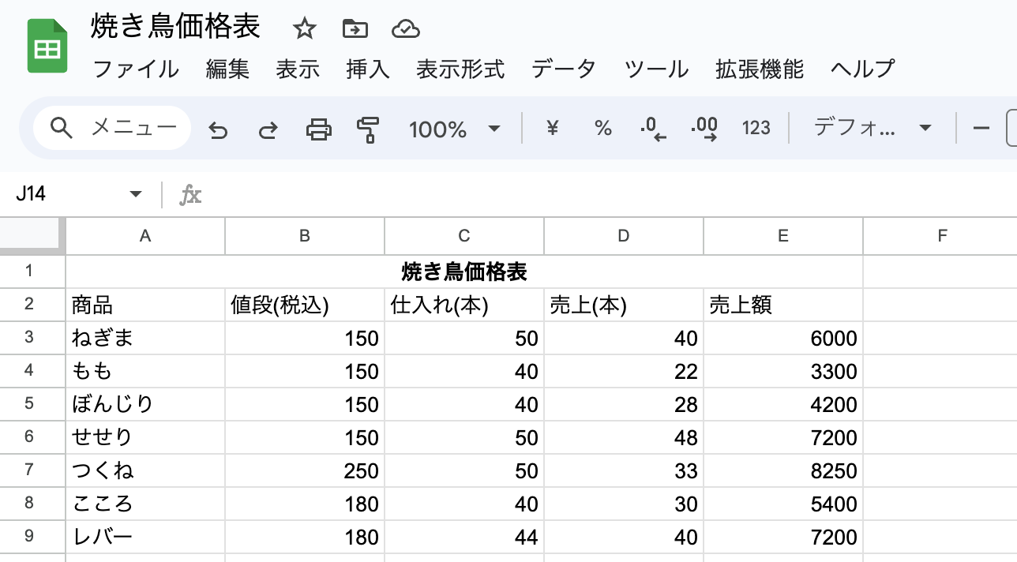Click the undo arrow icon

click(x=218, y=129)
